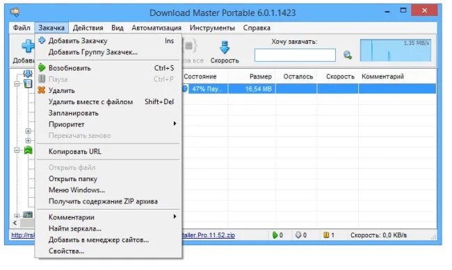Viewport: 452px width, 270px height.
Task: Choose "Копировать URL" entry
Action: 108,151
